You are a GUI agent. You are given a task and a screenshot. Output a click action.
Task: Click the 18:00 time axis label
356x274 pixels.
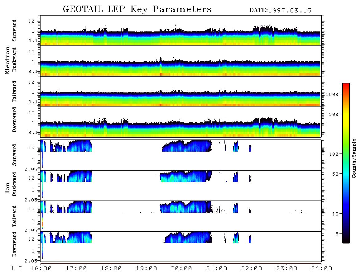tap(111, 269)
